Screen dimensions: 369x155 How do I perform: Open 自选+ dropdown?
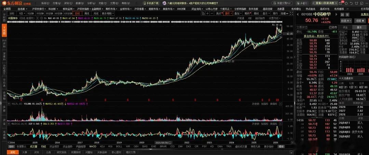(346, 21)
